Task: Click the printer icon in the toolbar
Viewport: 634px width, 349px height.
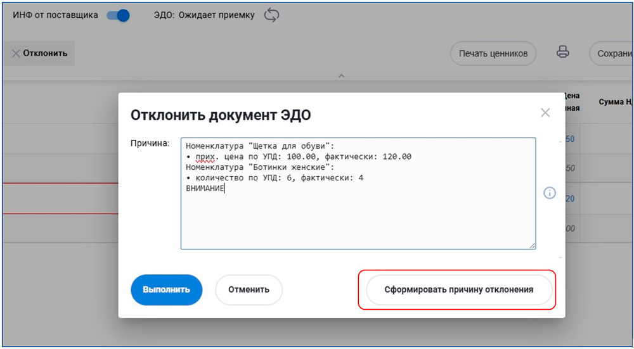Action: (562, 53)
